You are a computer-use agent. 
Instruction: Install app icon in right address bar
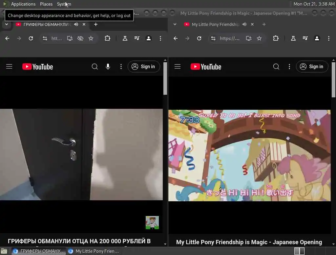pyautogui.click(x=249, y=38)
